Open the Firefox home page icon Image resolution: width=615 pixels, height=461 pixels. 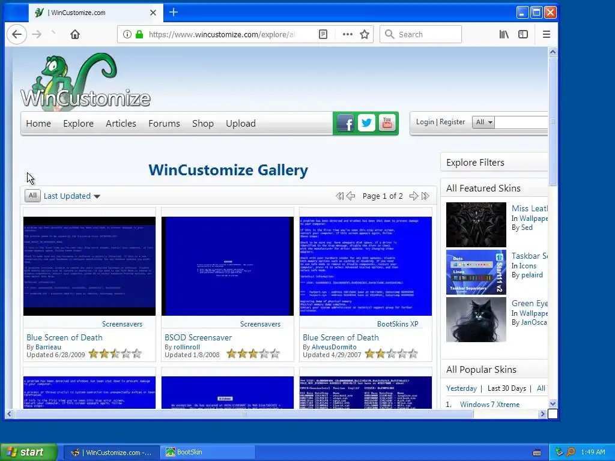point(75,34)
